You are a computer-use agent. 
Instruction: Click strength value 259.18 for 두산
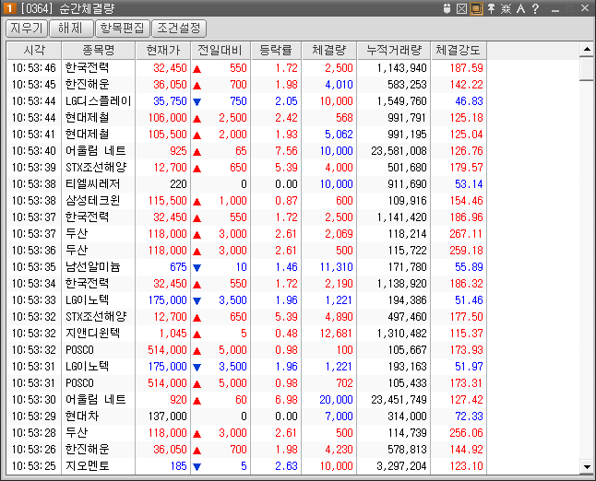(x=466, y=251)
